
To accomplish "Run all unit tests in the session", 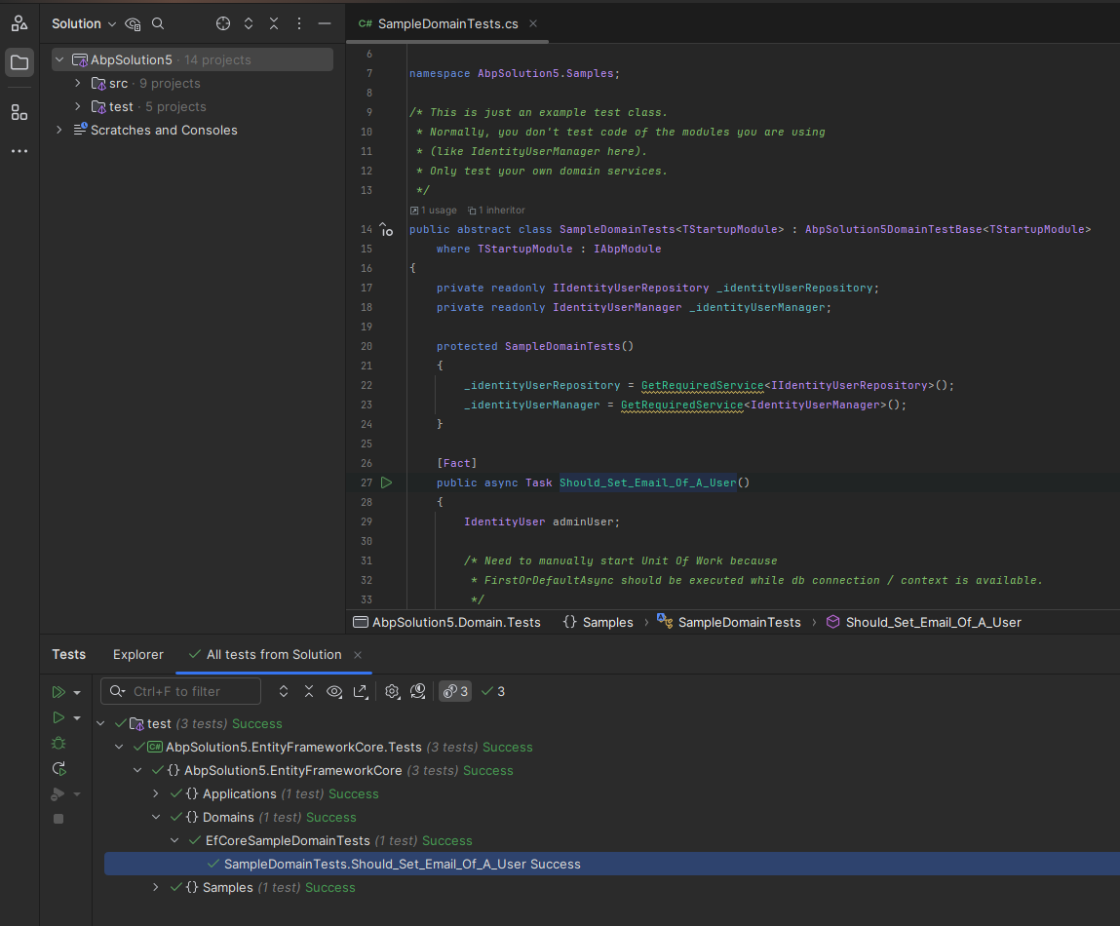I will [x=58, y=692].
